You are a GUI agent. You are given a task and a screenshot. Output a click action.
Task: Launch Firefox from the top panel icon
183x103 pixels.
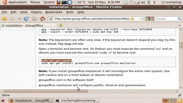coord(59,2)
